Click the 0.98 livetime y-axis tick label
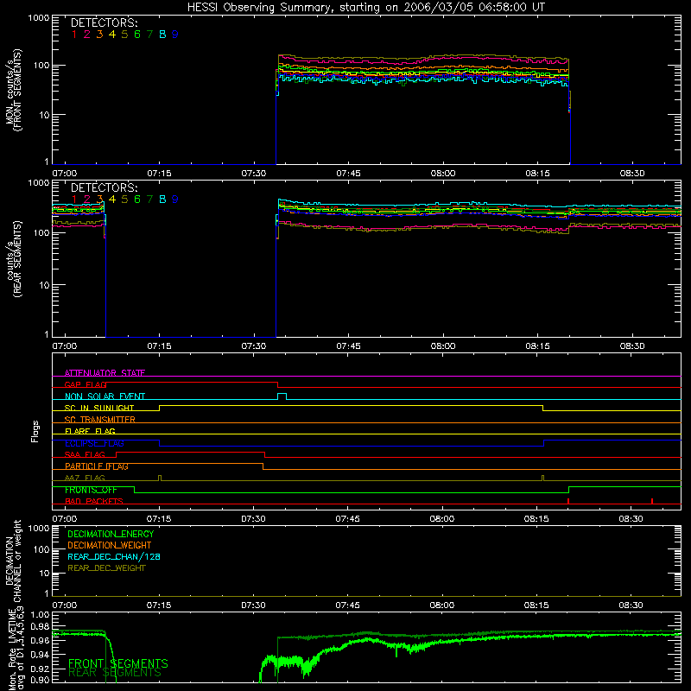 40,626
